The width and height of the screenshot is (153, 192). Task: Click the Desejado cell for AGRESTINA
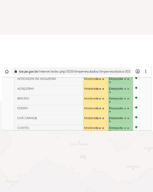[x=121, y=90]
